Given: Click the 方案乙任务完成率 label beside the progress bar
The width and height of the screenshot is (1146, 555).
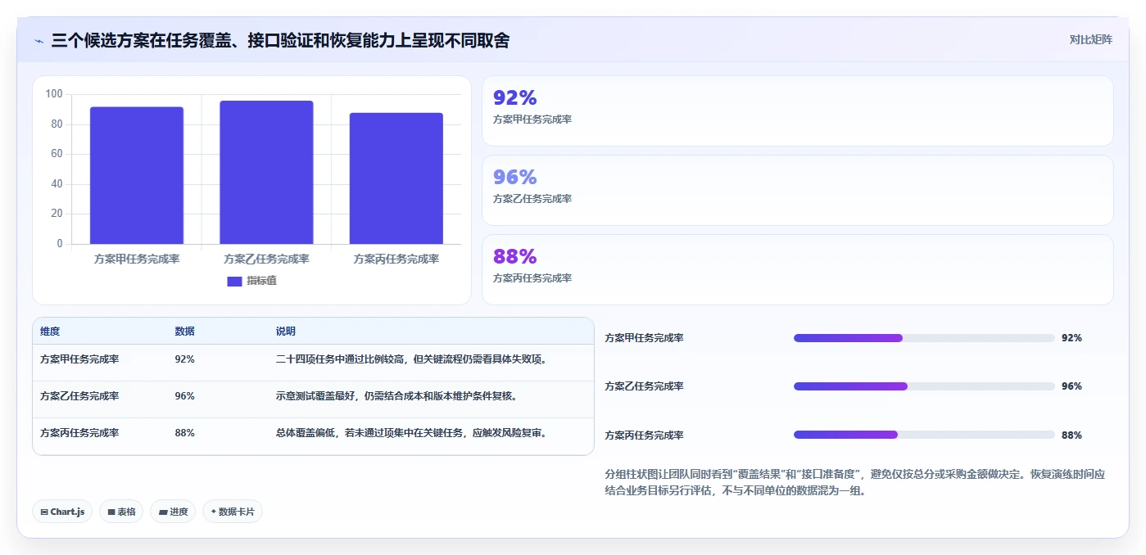Looking at the screenshot, I should pos(644,386).
